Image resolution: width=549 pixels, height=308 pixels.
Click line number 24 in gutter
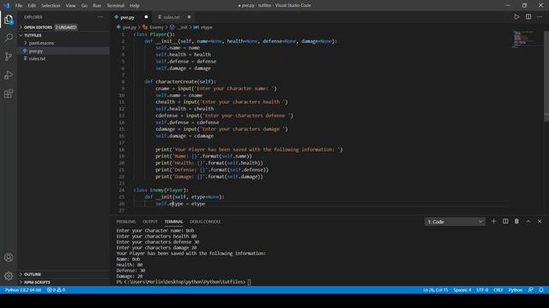[122, 190]
